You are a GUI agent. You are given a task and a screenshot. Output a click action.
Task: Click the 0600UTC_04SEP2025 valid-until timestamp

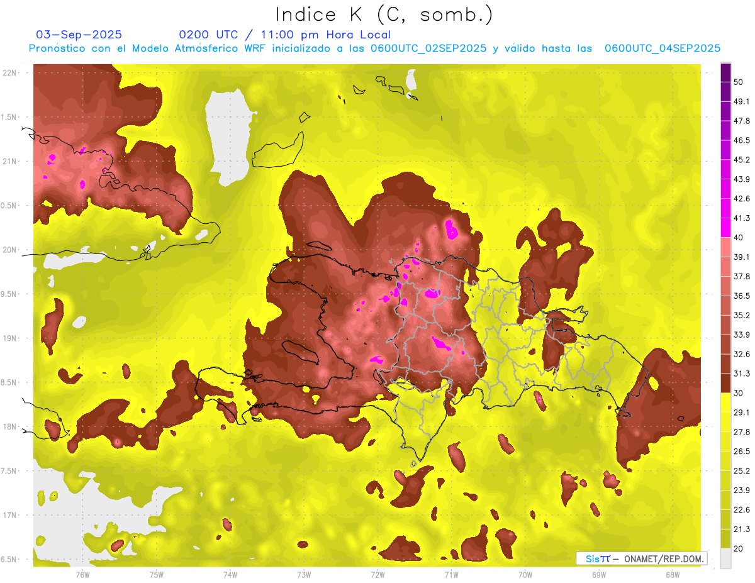(x=662, y=48)
